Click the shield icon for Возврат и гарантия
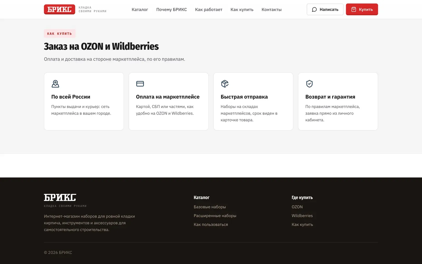This screenshot has width=422, height=264. point(309,84)
